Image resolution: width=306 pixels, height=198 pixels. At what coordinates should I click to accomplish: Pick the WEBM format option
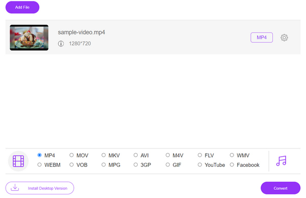click(x=39, y=165)
